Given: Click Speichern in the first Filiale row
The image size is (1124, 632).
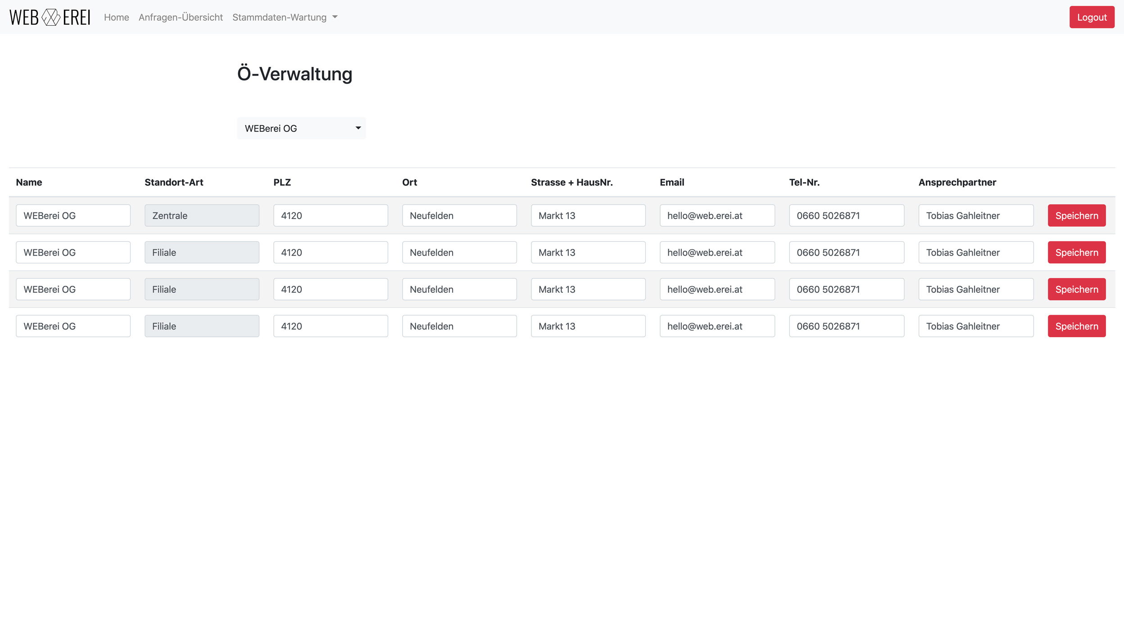Looking at the screenshot, I should tap(1076, 253).
